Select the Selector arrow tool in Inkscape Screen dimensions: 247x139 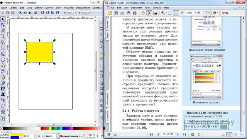(x=3, y=19)
